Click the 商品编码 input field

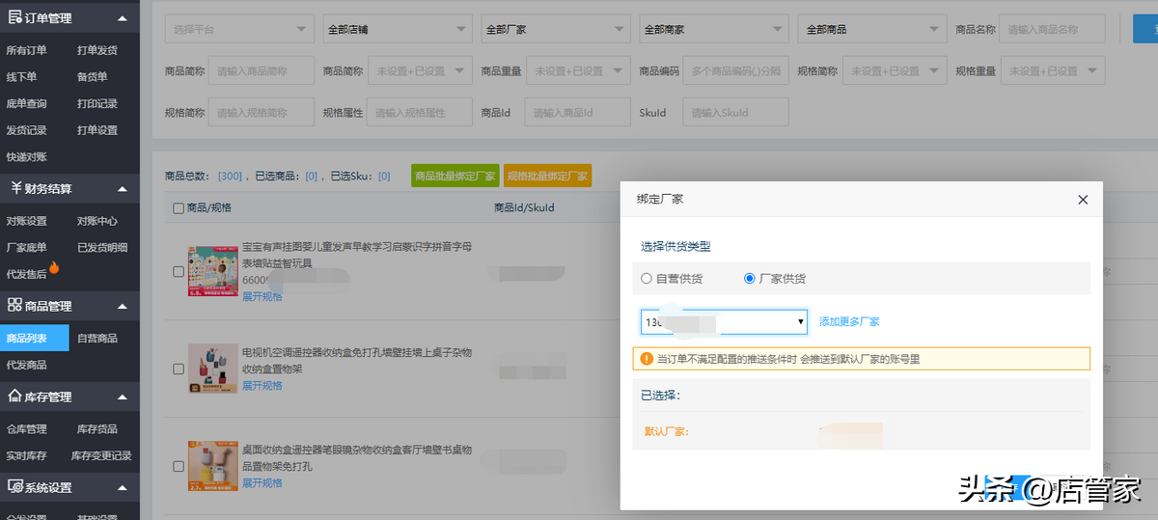736,71
